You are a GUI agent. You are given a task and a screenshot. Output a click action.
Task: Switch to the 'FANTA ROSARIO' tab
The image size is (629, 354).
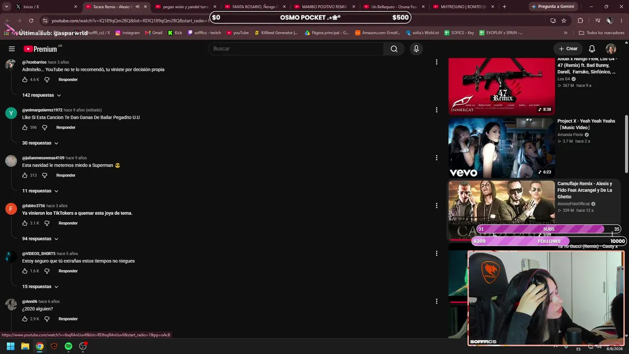(x=255, y=7)
